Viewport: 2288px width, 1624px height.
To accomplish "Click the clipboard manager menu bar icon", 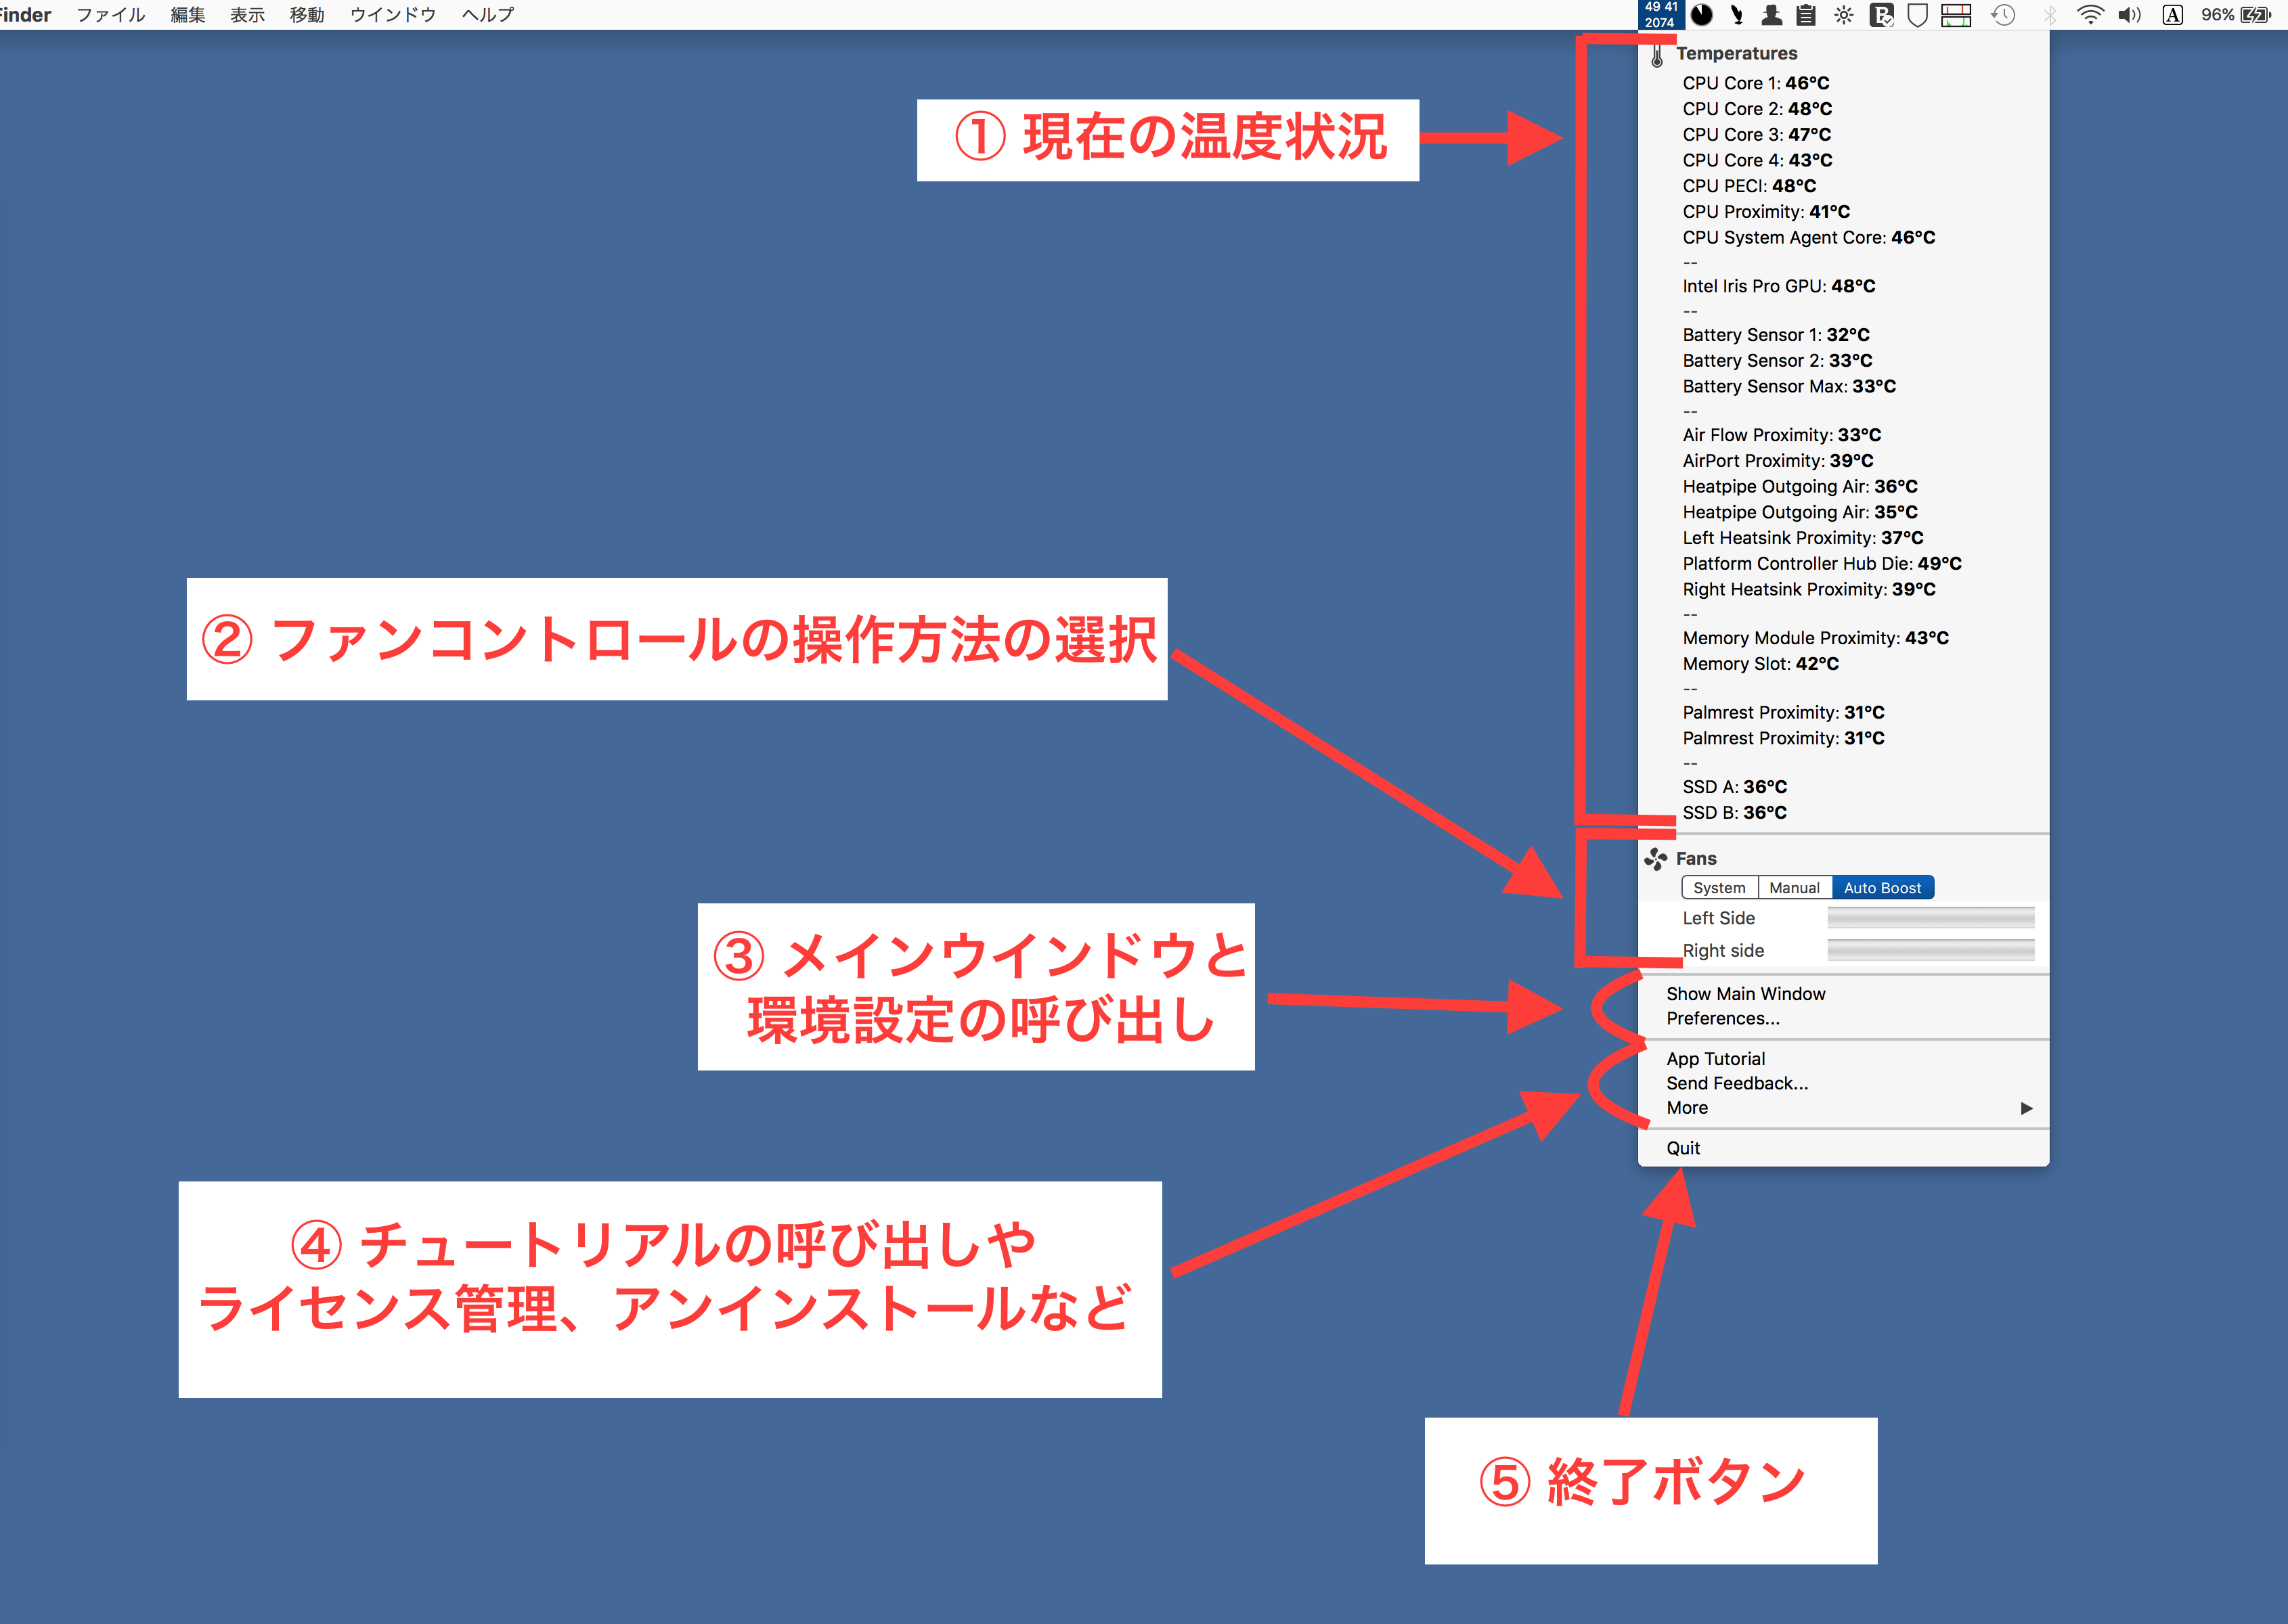I will click(x=1806, y=14).
